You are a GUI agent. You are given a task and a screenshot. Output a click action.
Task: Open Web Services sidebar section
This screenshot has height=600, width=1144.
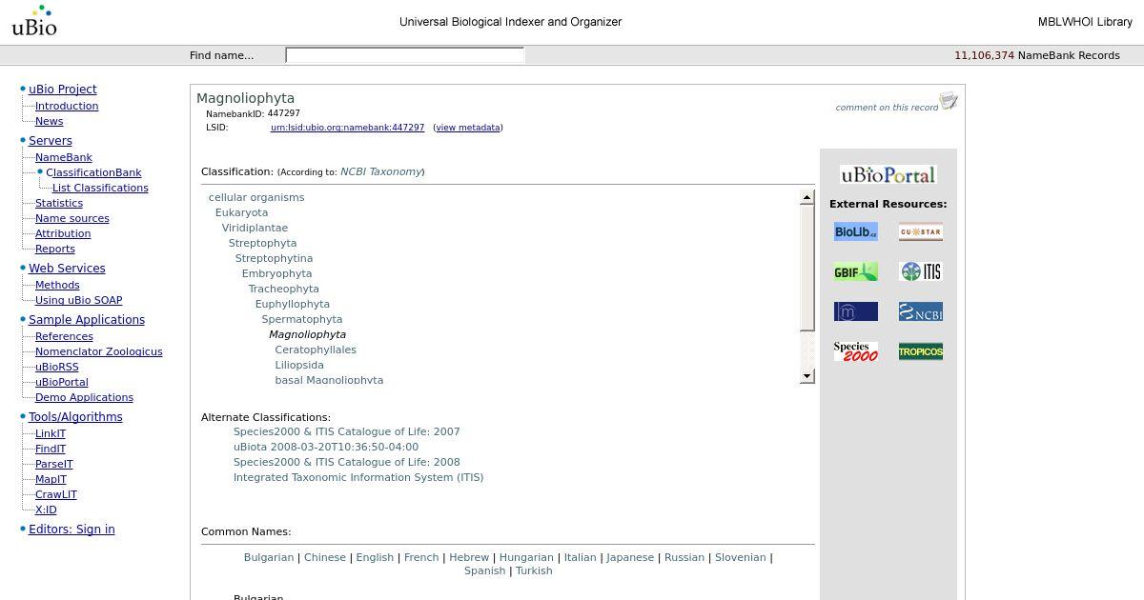point(67,268)
